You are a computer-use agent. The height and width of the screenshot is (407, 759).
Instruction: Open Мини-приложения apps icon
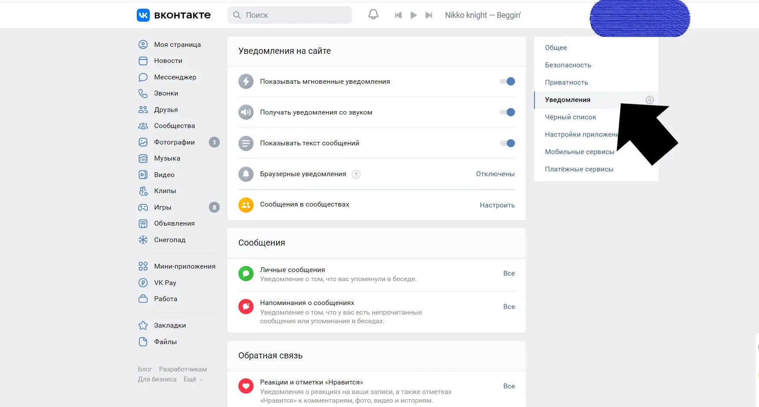pyautogui.click(x=143, y=266)
